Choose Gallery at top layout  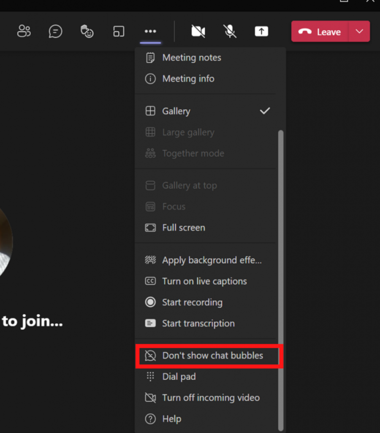pyautogui.click(x=206, y=185)
